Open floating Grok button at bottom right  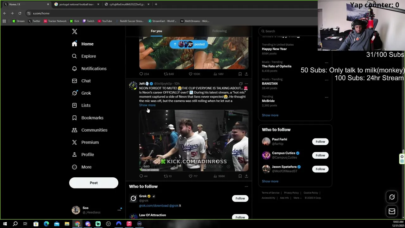pos(392,197)
